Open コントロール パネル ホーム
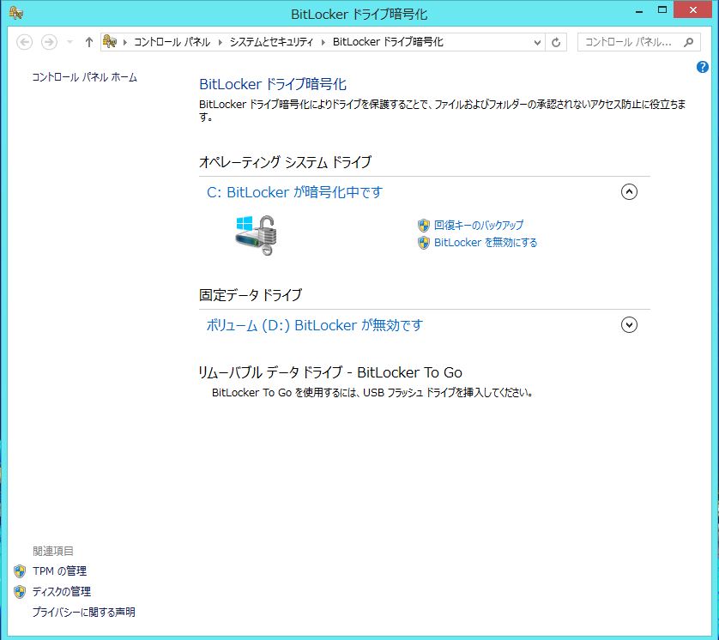This screenshot has height=640, width=719. click(x=84, y=77)
